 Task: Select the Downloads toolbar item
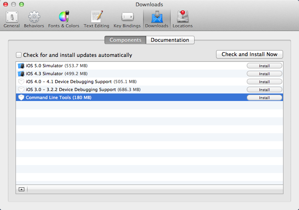[157, 19]
